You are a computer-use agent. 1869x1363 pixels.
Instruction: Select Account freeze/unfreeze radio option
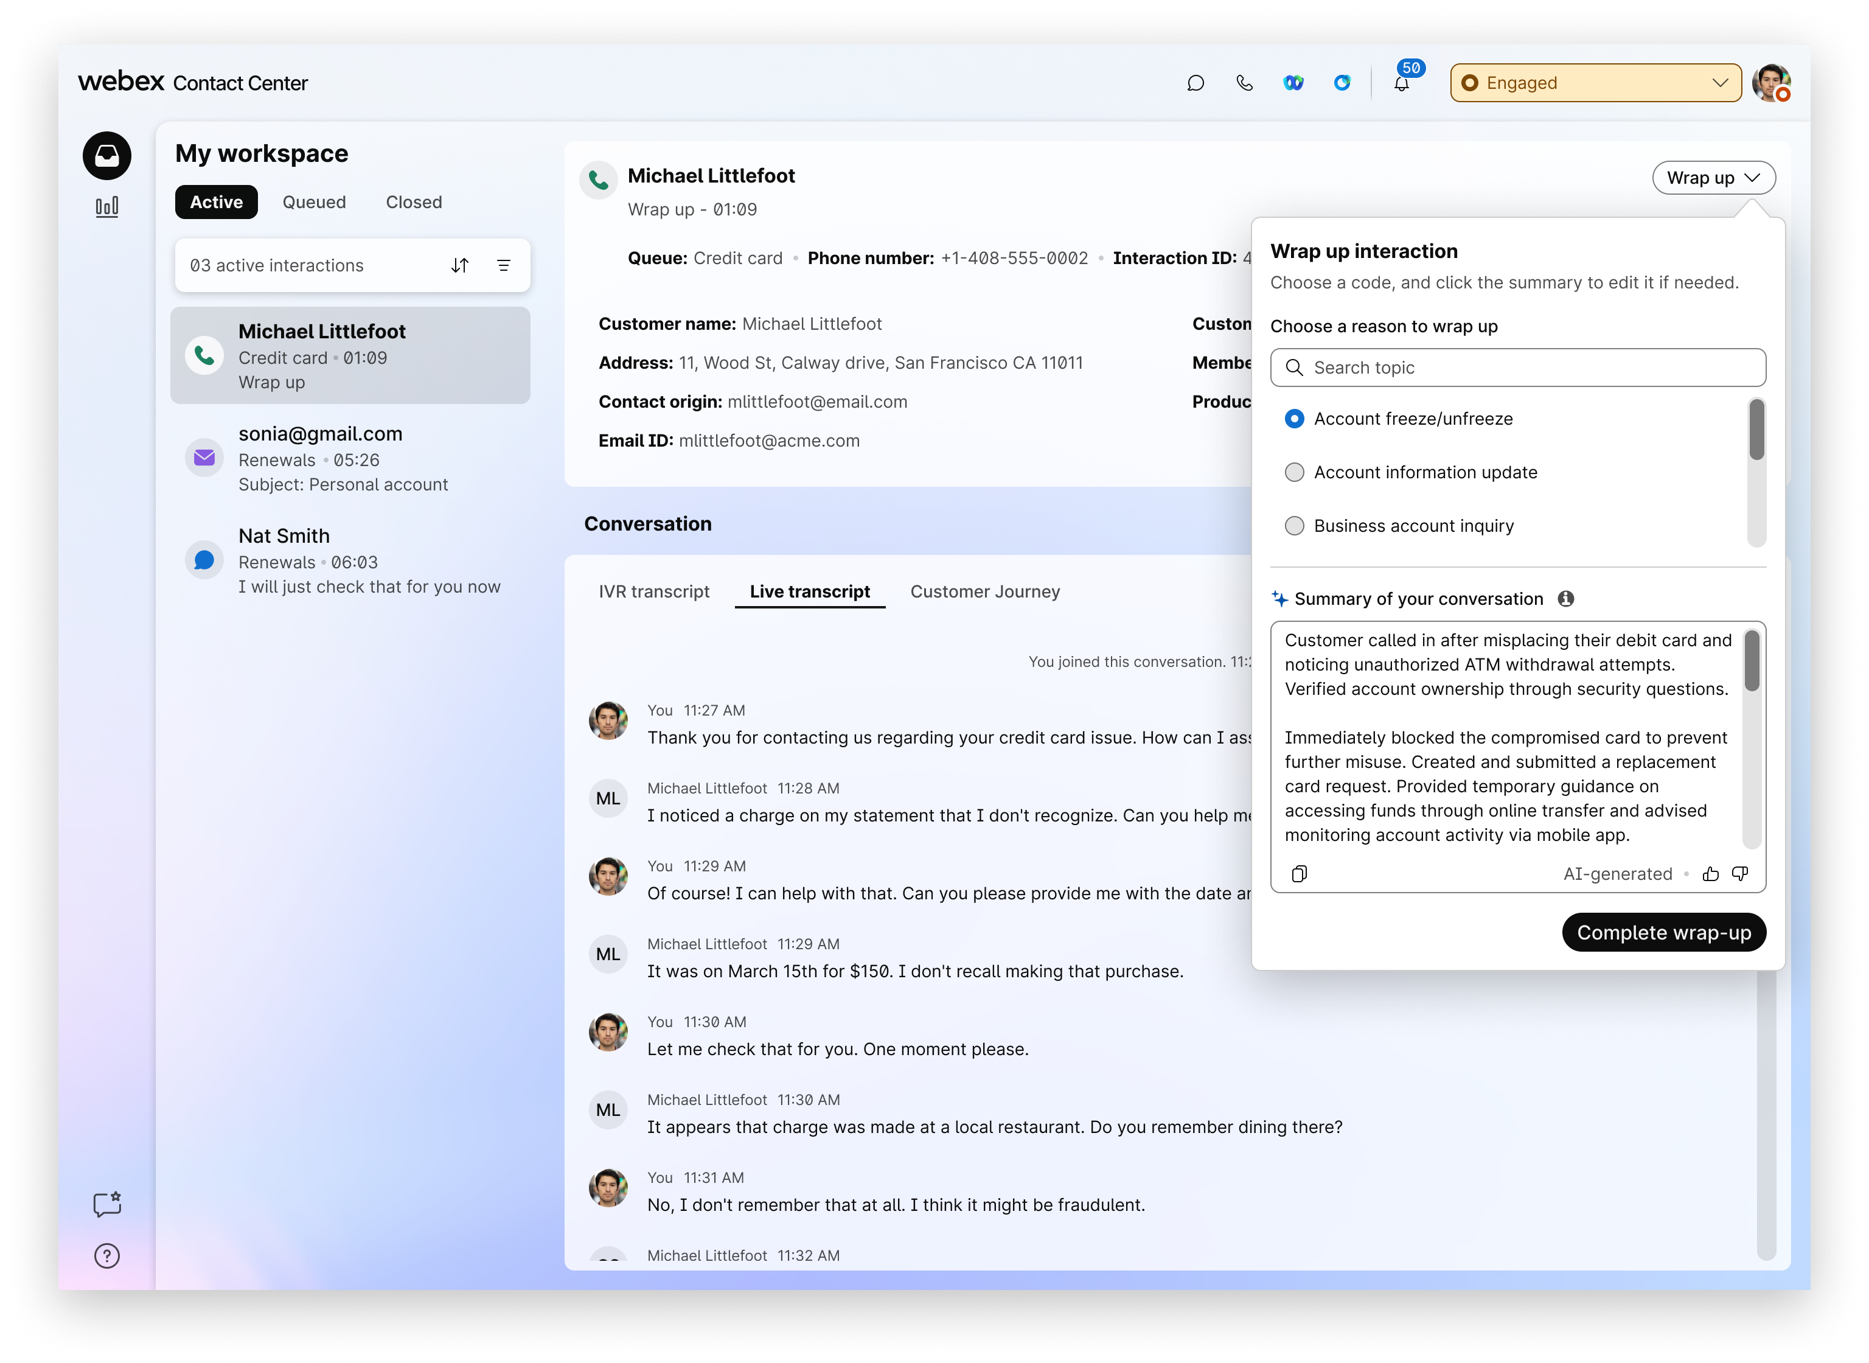point(1294,419)
